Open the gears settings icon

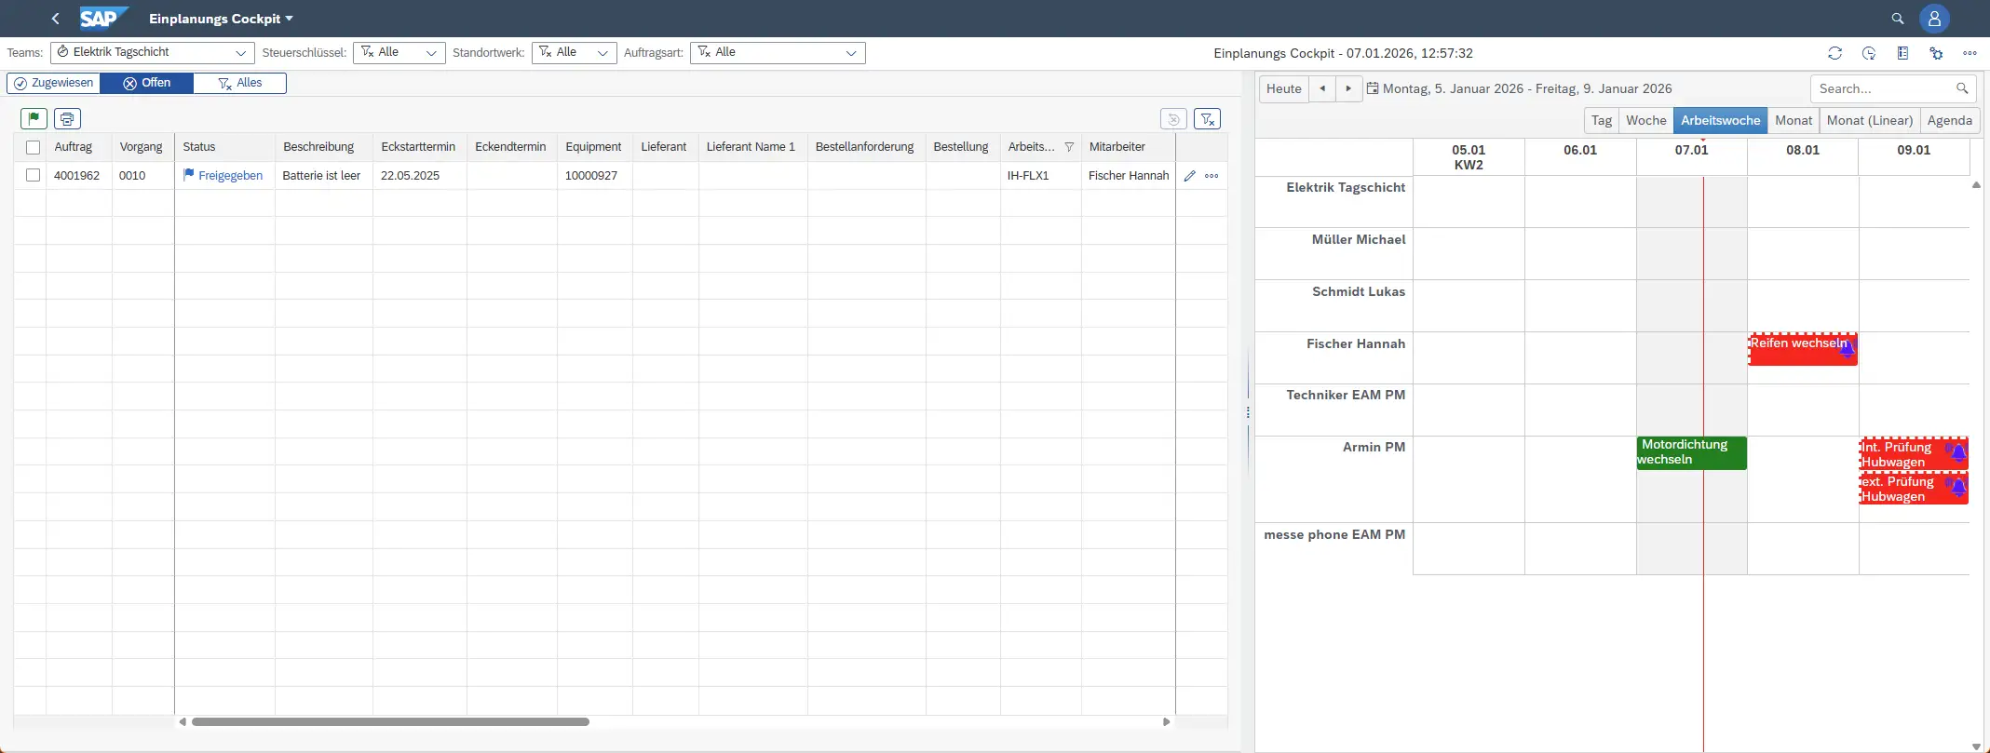pyautogui.click(x=1936, y=53)
